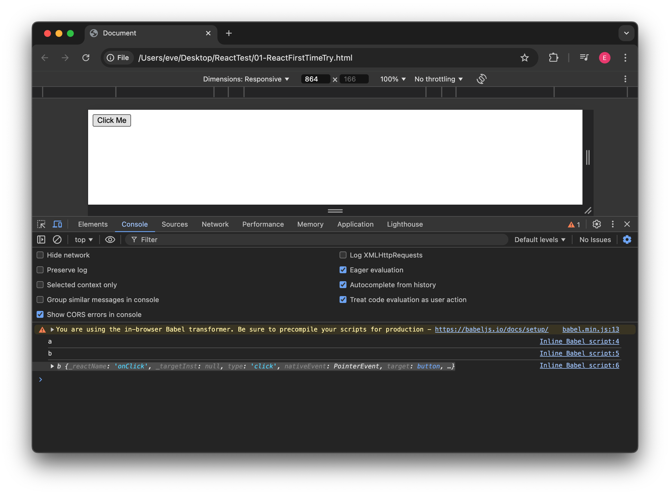This screenshot has height=495, width=670.
Task: Select the inspect element tool
Action: coord(41,224)
